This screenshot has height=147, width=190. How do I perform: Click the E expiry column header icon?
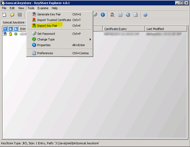pyautogui.click(x=16, y=29)
